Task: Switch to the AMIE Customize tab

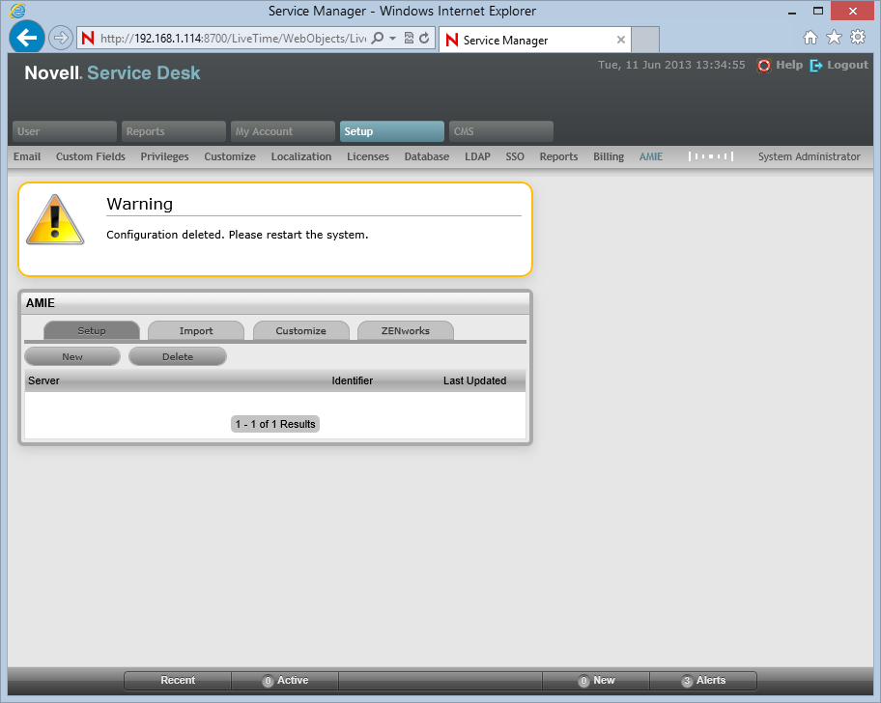Action: click(x=300, y=330)
